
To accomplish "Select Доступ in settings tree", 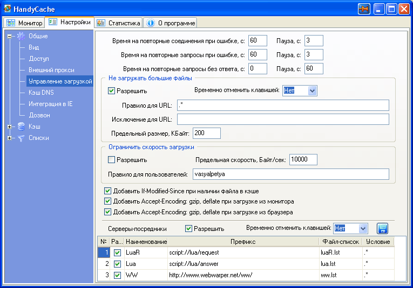I will [x=39, y=59].
